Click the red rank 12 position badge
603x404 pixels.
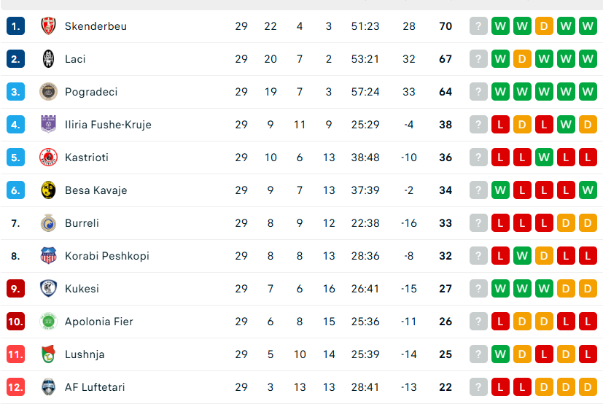15,387
